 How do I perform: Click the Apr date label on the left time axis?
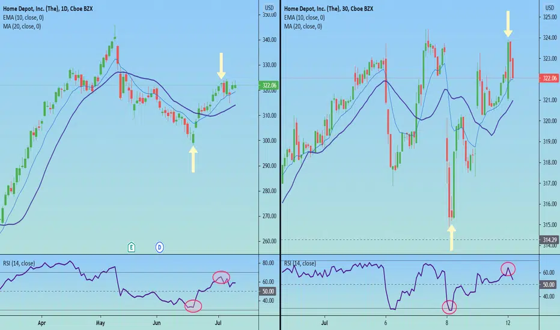click(42, 323)
